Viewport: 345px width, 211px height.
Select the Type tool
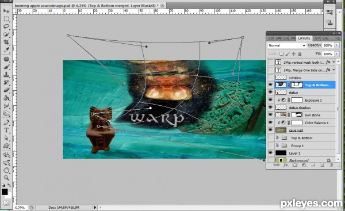pos(6,130)
